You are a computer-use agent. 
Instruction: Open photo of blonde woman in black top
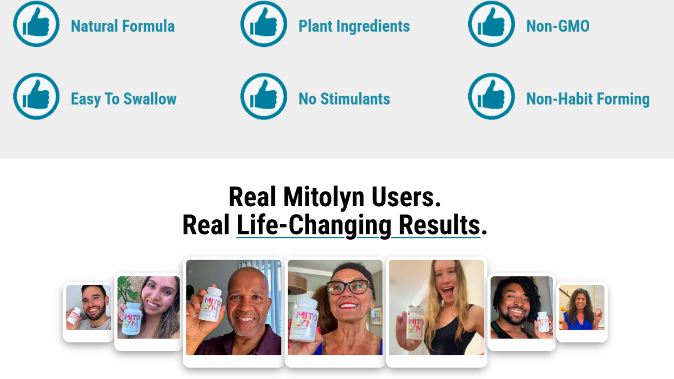click(437, 312)
